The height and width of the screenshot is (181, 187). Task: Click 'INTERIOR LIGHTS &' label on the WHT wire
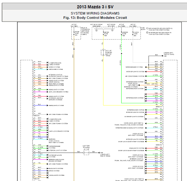pos(136,159)
